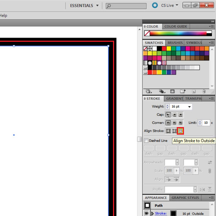The image size is (216, 216).
Task: Select the Round Cap icon
Action: pos(174,114)
